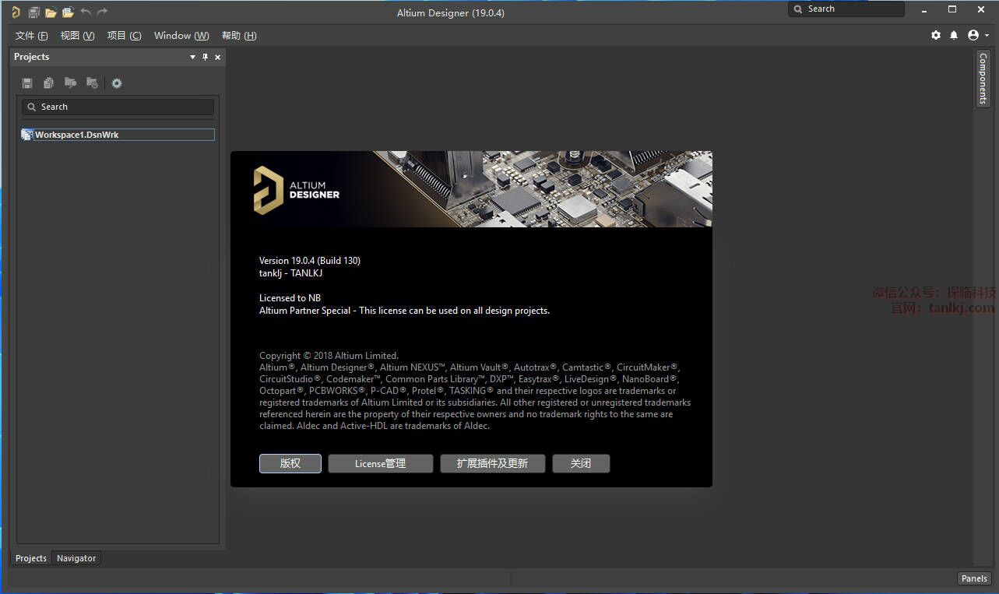Click the Undo arrow in title bar
Image resolution: width=999 pixels, height=594 pixels.
pyautogui.click(x=86, y=12)
